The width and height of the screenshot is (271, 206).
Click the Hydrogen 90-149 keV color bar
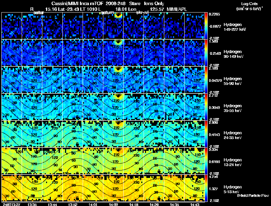[x=206, y=53]
